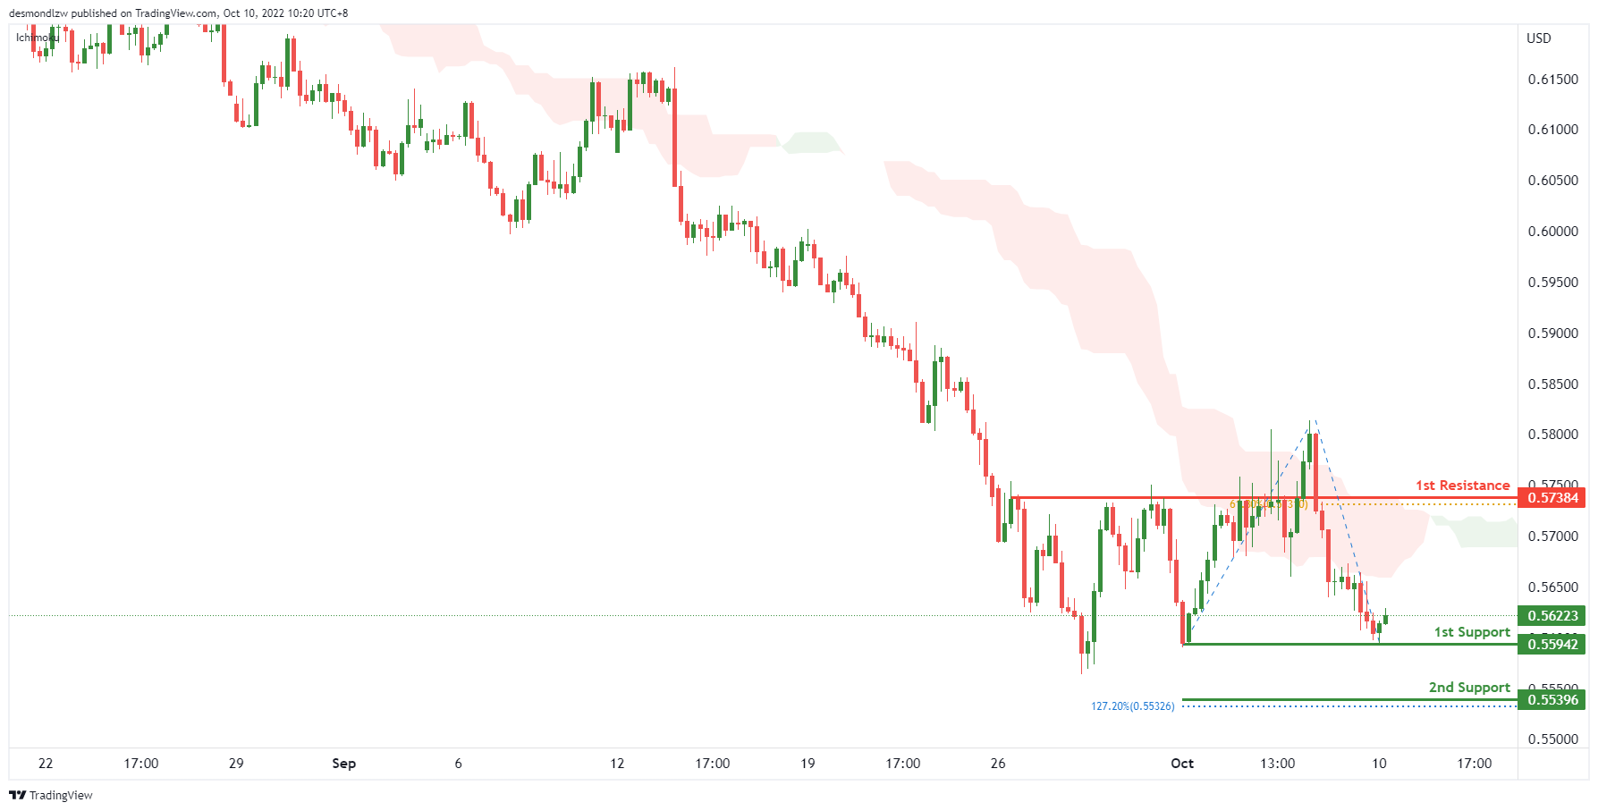The height and width of the screenshot is (811, 1598).
Task: Click the 13:00 time axis label
Action: (x=1277, y=764)
